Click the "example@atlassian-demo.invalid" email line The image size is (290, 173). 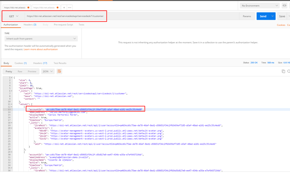tap(59, 157)
